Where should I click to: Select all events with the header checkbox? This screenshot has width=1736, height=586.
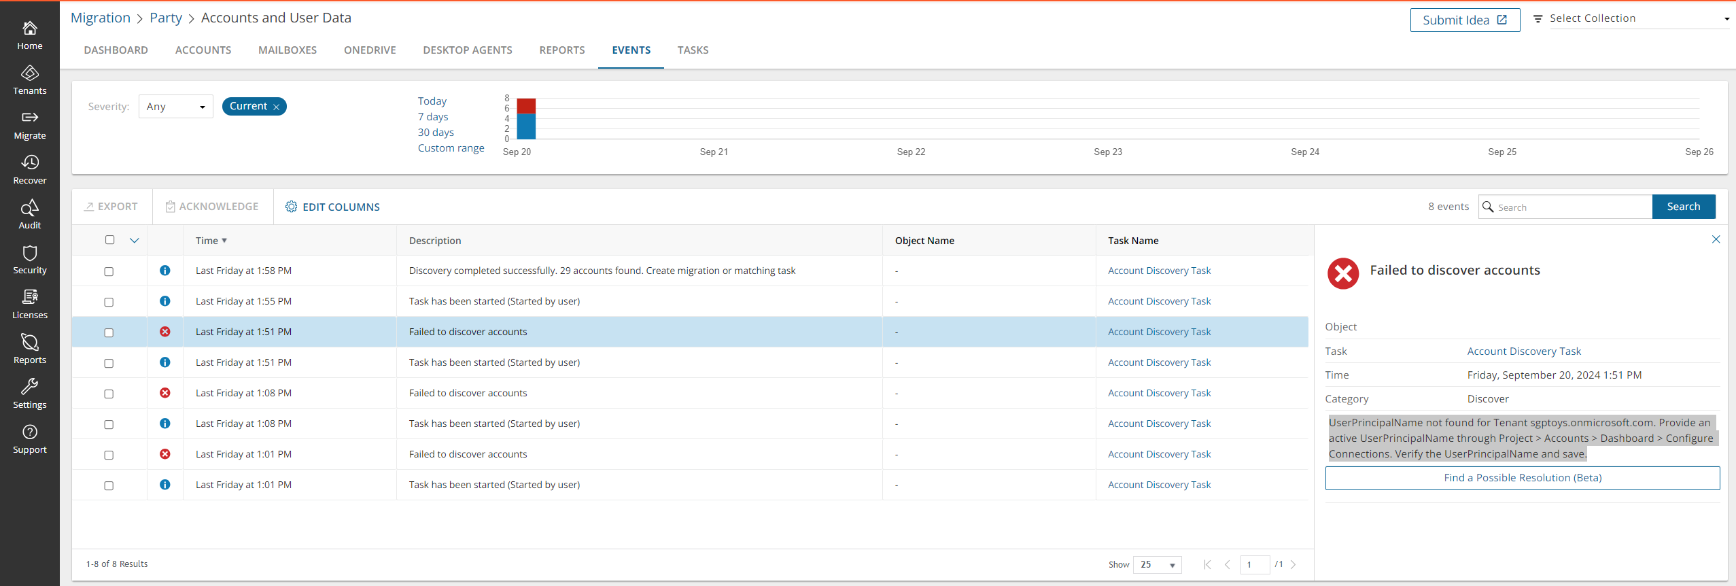coord(110,240)
